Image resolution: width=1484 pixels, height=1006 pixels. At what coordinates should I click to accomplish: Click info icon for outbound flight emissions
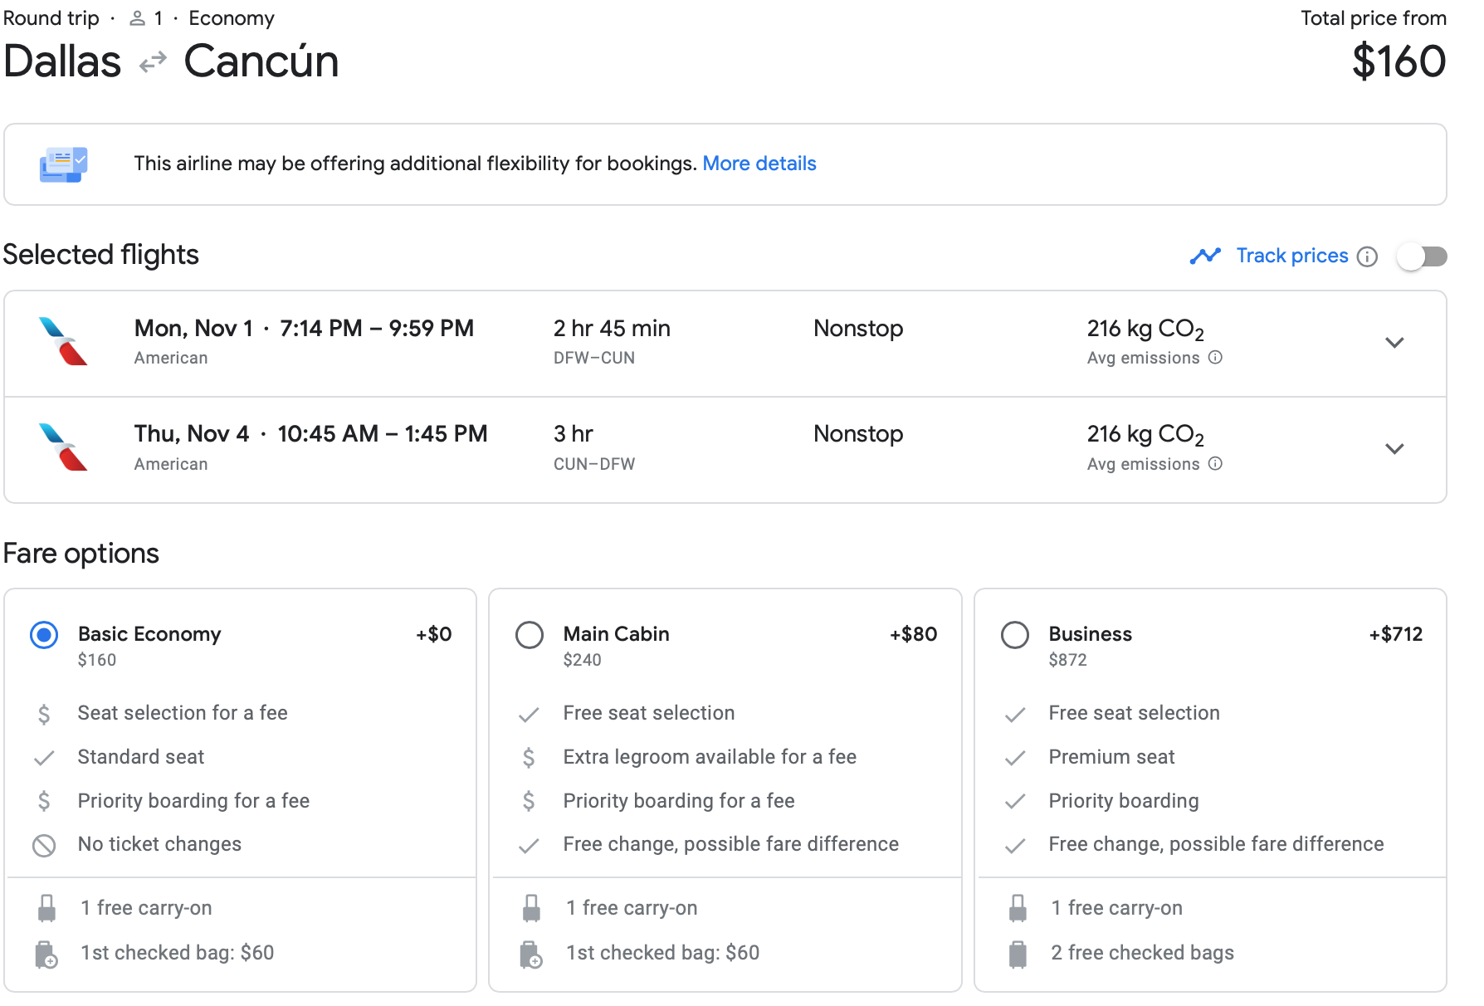pyautogui.click(x=1215, y=358)
